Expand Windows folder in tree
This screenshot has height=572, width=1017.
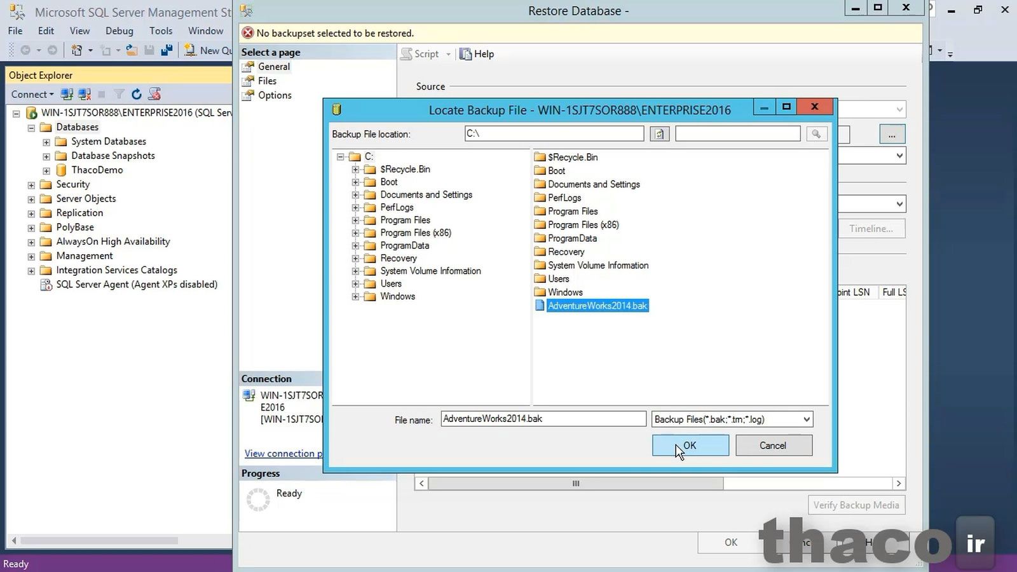356,296
